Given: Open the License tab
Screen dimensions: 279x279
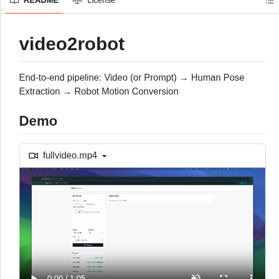Looking at the screenshot, I should tap(94, 2).
